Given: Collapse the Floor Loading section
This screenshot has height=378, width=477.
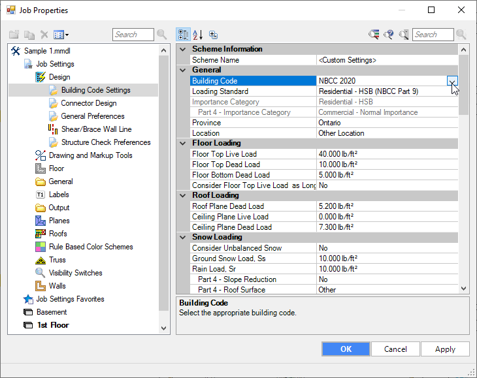Looking at the screenshot, I should pos(183,143).
